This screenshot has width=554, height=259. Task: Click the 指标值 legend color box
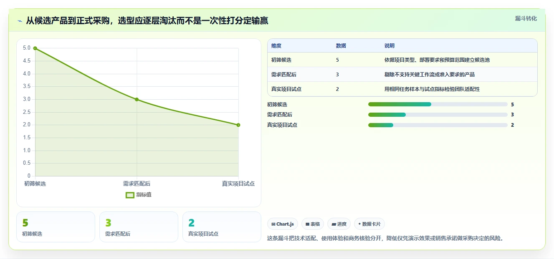(x=130, y=195)
